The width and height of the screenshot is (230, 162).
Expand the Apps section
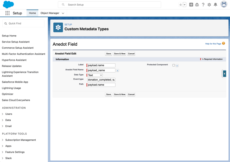[3, 146]
